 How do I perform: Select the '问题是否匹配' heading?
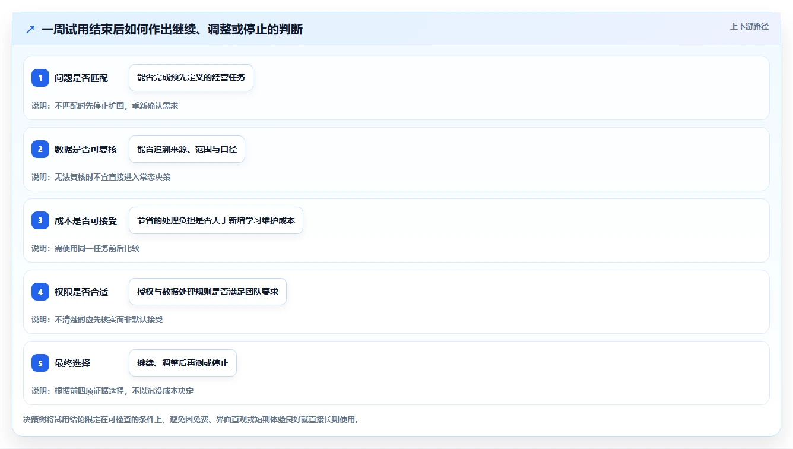coord(81,78)
